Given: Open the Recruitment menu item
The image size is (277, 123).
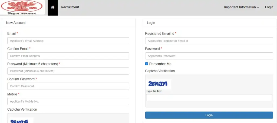Looking at the screenshot, I should tap(70, 7).
